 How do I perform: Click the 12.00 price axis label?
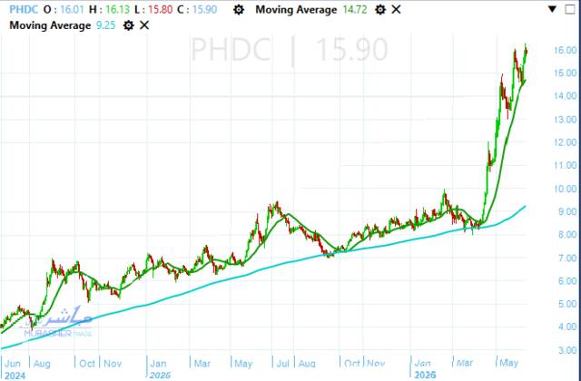click(565, 142)
